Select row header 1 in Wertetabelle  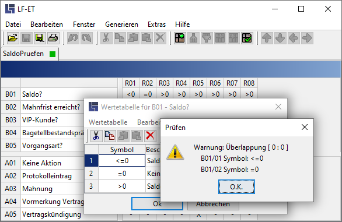coord(91,161)
